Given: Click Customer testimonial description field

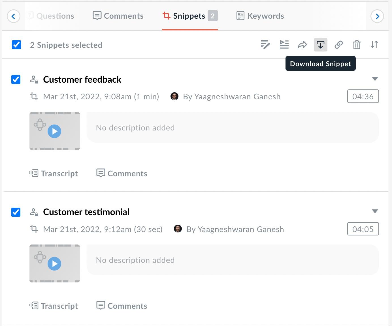Looking at the screenshot, I should click(233, 260).
